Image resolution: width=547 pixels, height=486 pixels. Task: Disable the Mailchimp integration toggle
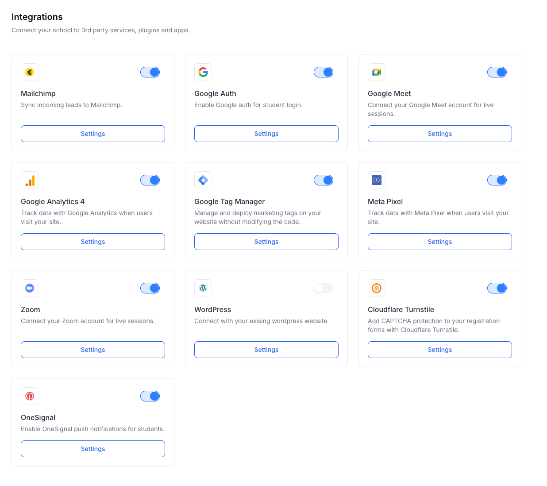(x=150, y=72)
